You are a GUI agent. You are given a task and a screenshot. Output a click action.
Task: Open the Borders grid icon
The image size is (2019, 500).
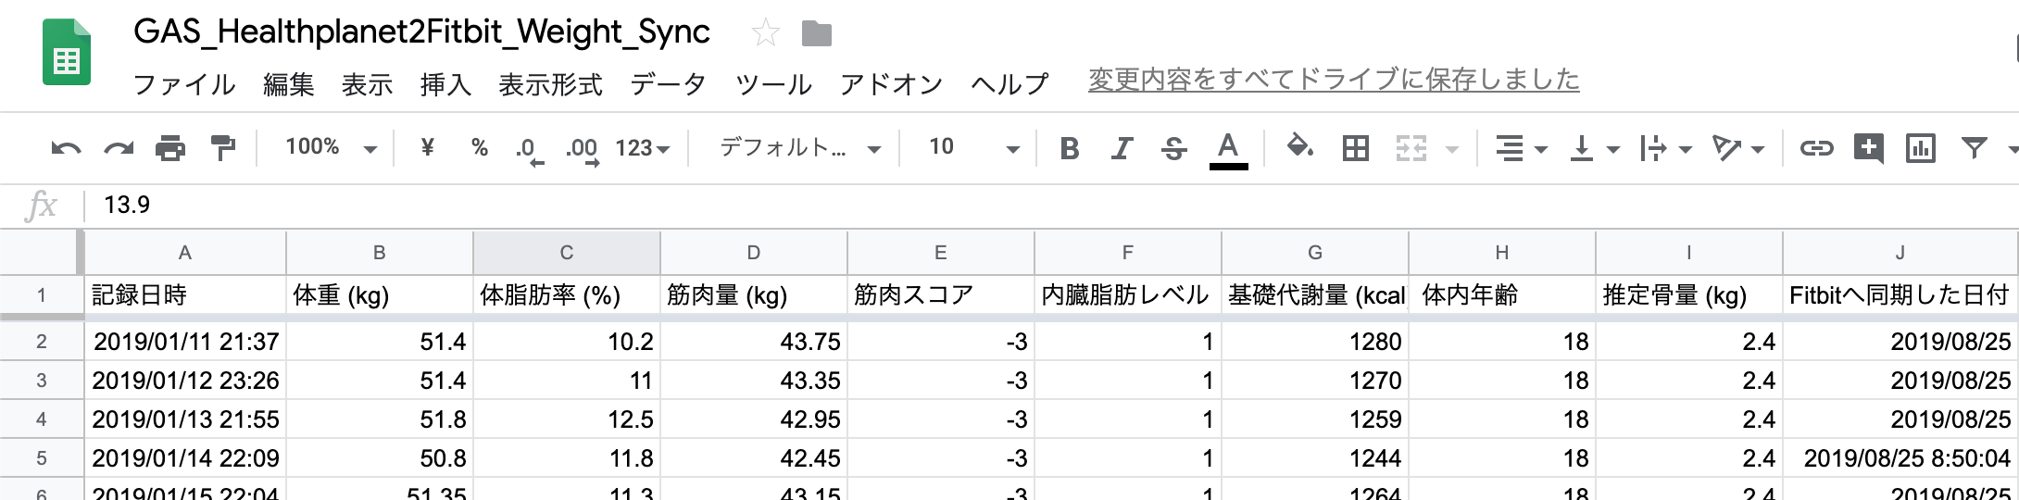pyautogui.click(x=1356, y=148)
